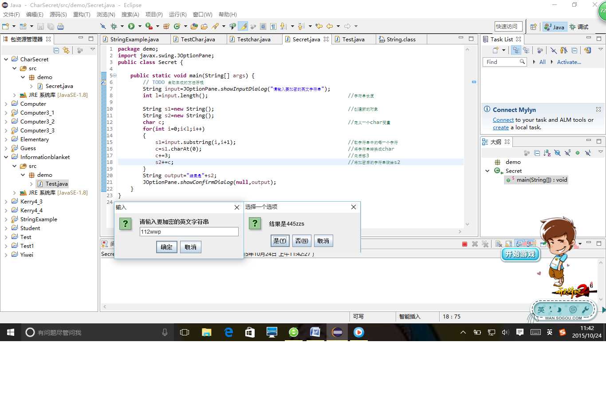The image size is (606, 406).
Task: Click the Debug bug icon in main toolbar
Action: [114, 27]
